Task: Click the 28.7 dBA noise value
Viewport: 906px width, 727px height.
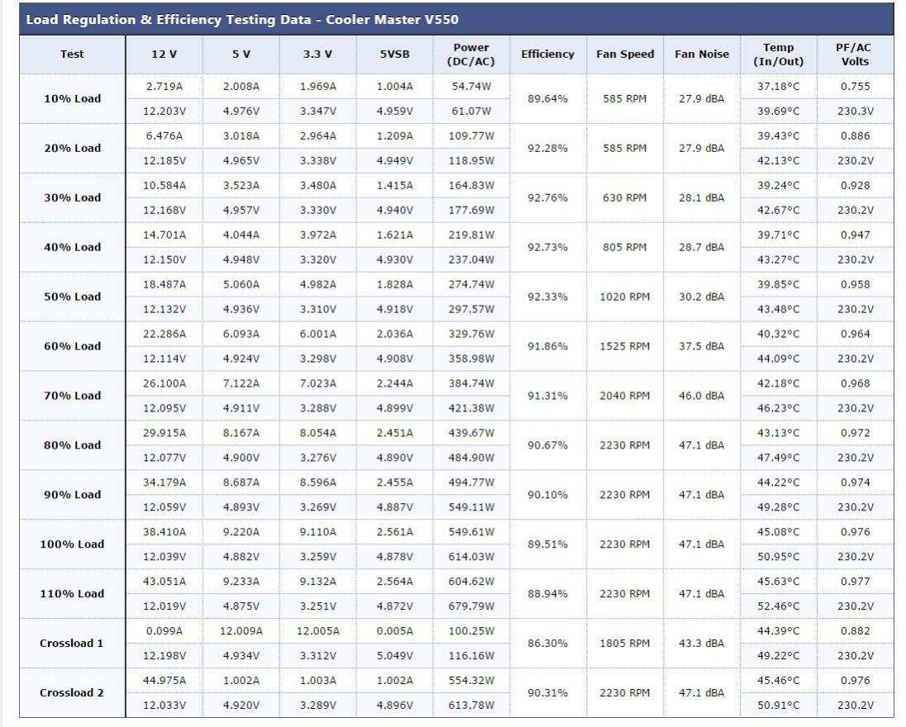Action: click(702, 247)
